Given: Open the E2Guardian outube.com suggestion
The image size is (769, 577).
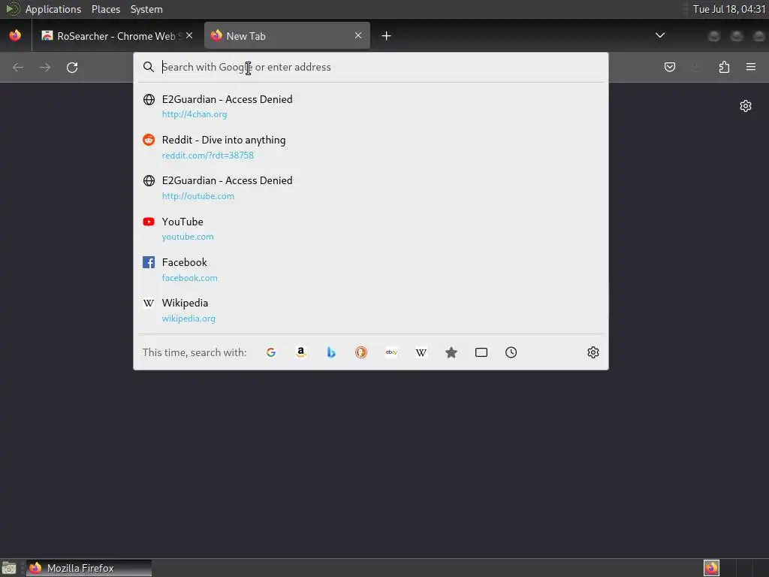Looking at the screenshot, I should pyautogui.click(x=371, y=188).
